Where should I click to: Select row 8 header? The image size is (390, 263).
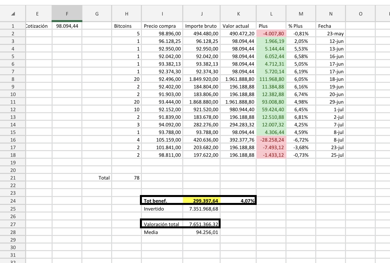point(13,79)
